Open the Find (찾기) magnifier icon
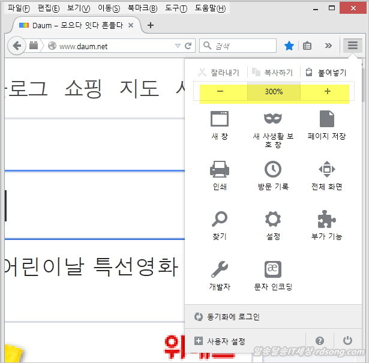The height and width of the screenshot is (363, 369). click(220, 220)
